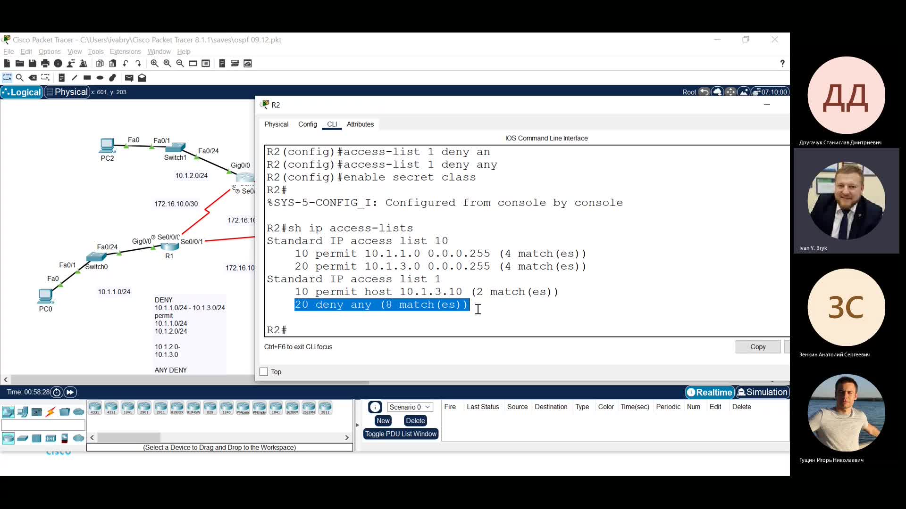This screenshot has height=509, width=906.
Task: Click the drawing palette rectangle icon
Action: tap(193, 63)
